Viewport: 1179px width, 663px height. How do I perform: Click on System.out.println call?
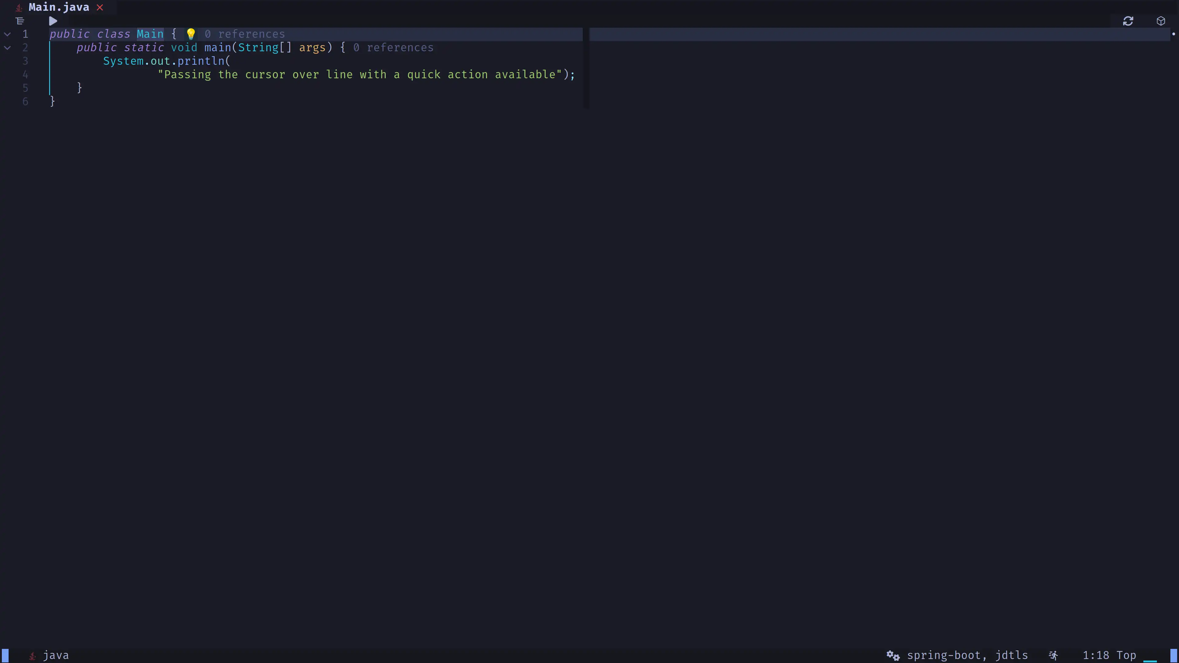click(x=167, y=61)
